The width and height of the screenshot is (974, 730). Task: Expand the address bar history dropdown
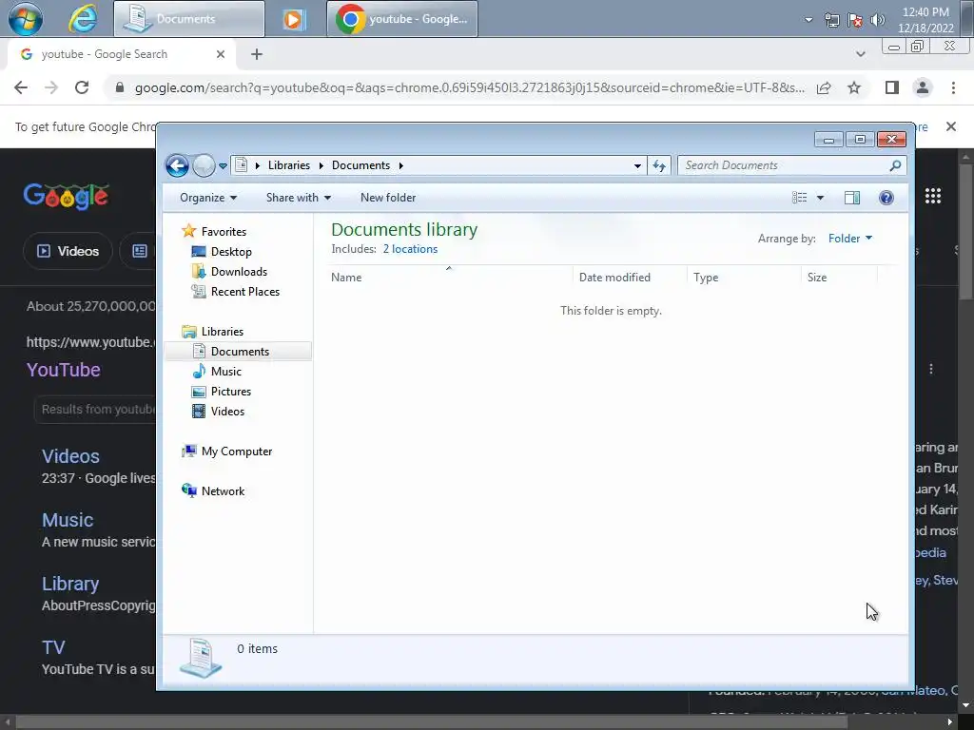tap(637, 165)
